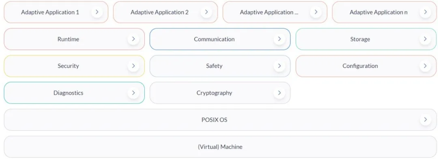
Task: Open the POSIX OS layer label
Action: click(214, 119)
